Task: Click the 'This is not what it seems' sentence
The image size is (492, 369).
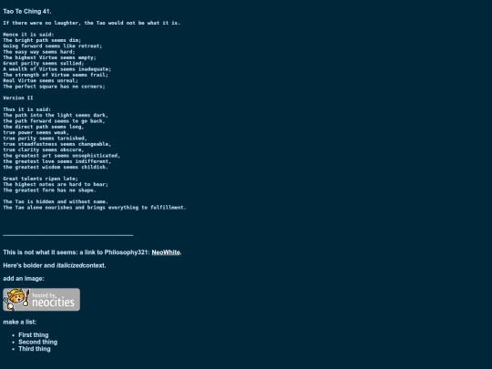Action: click(92, 252)
